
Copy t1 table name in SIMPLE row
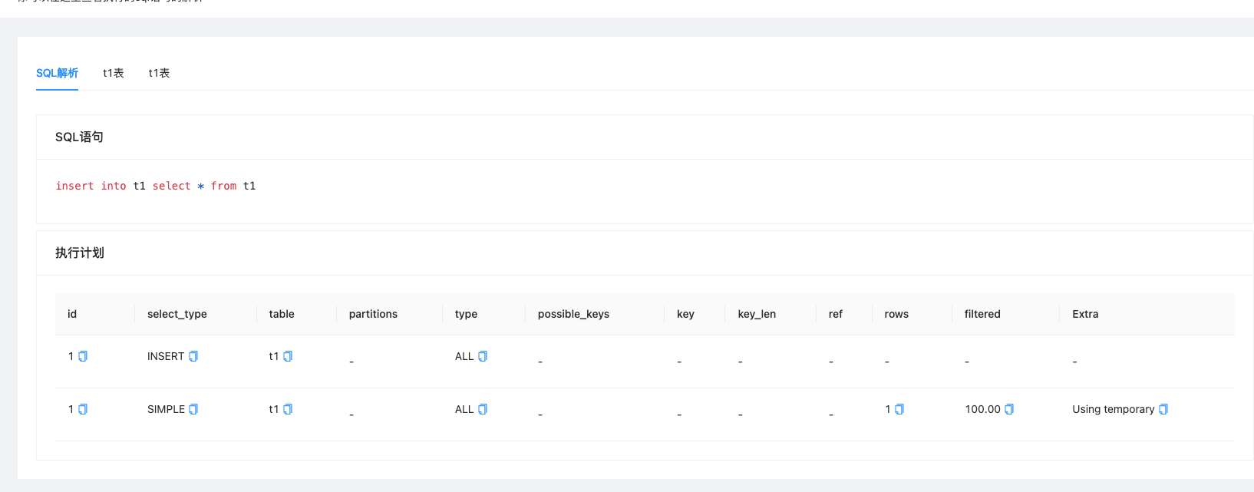pyautogui.click(x=288, y=409)
